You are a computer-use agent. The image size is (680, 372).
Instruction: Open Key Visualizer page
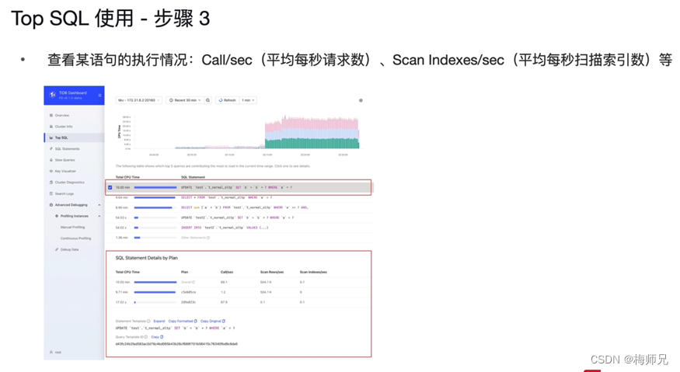click(65, 172)
